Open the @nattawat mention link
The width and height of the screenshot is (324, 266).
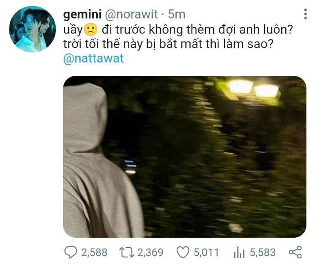click(x=93, y=58)
